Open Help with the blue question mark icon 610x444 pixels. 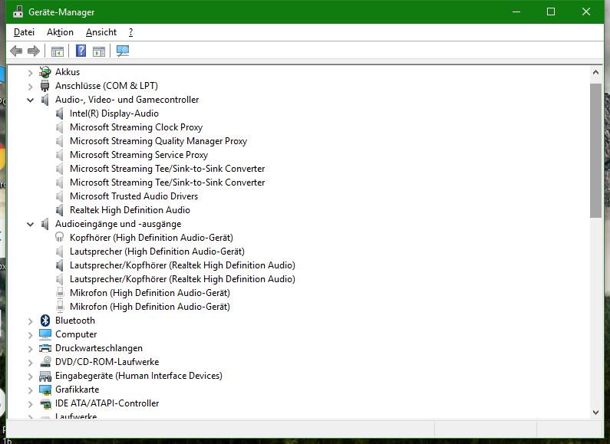tap(81, 51)
